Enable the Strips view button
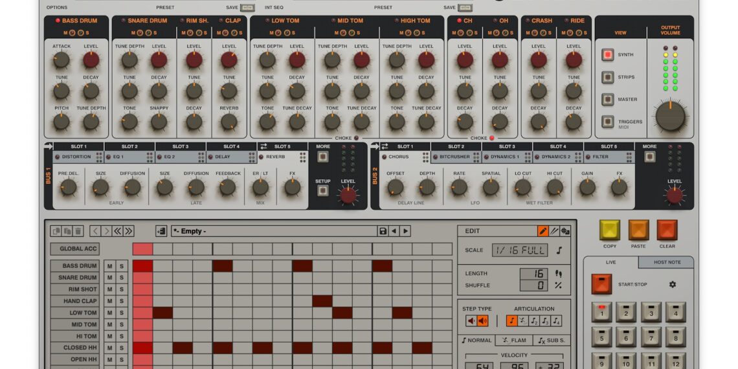Viewport: 738px width, 369px height. (607, 77)
